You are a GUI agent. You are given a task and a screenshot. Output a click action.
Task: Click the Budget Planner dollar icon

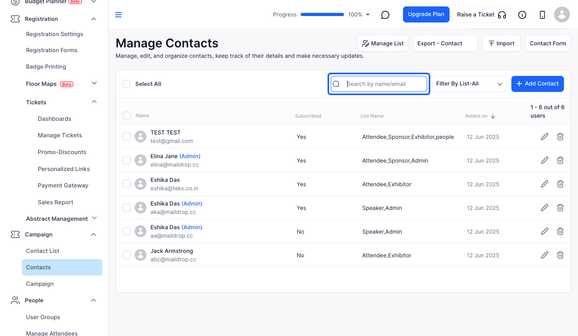[x=15, y=2]
